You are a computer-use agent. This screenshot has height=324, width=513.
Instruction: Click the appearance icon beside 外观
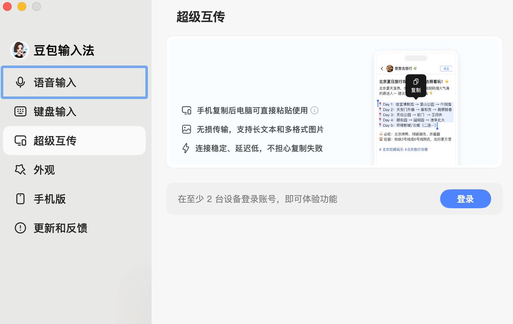tap(20, 170)
